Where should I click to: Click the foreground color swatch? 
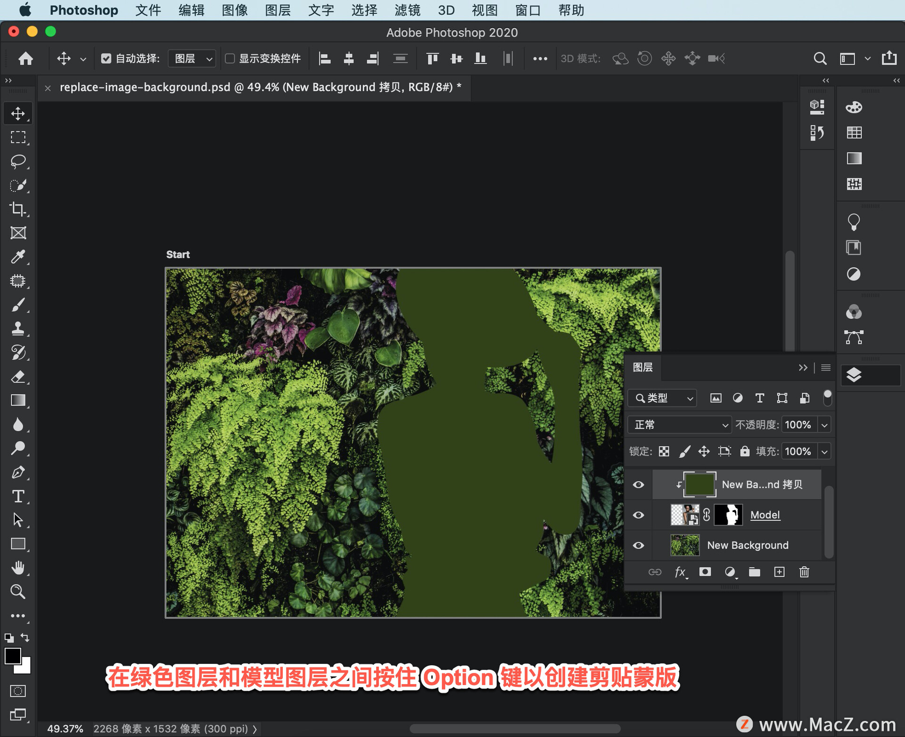point(13,656)
